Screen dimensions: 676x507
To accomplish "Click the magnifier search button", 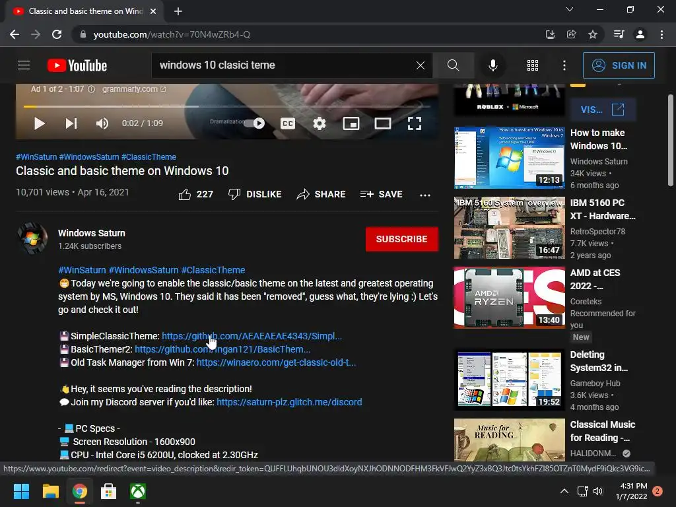I will (x=453, y=65).
